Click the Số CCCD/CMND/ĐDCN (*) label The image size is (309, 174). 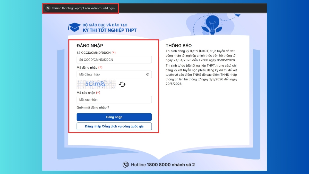(x=96, y=53)
